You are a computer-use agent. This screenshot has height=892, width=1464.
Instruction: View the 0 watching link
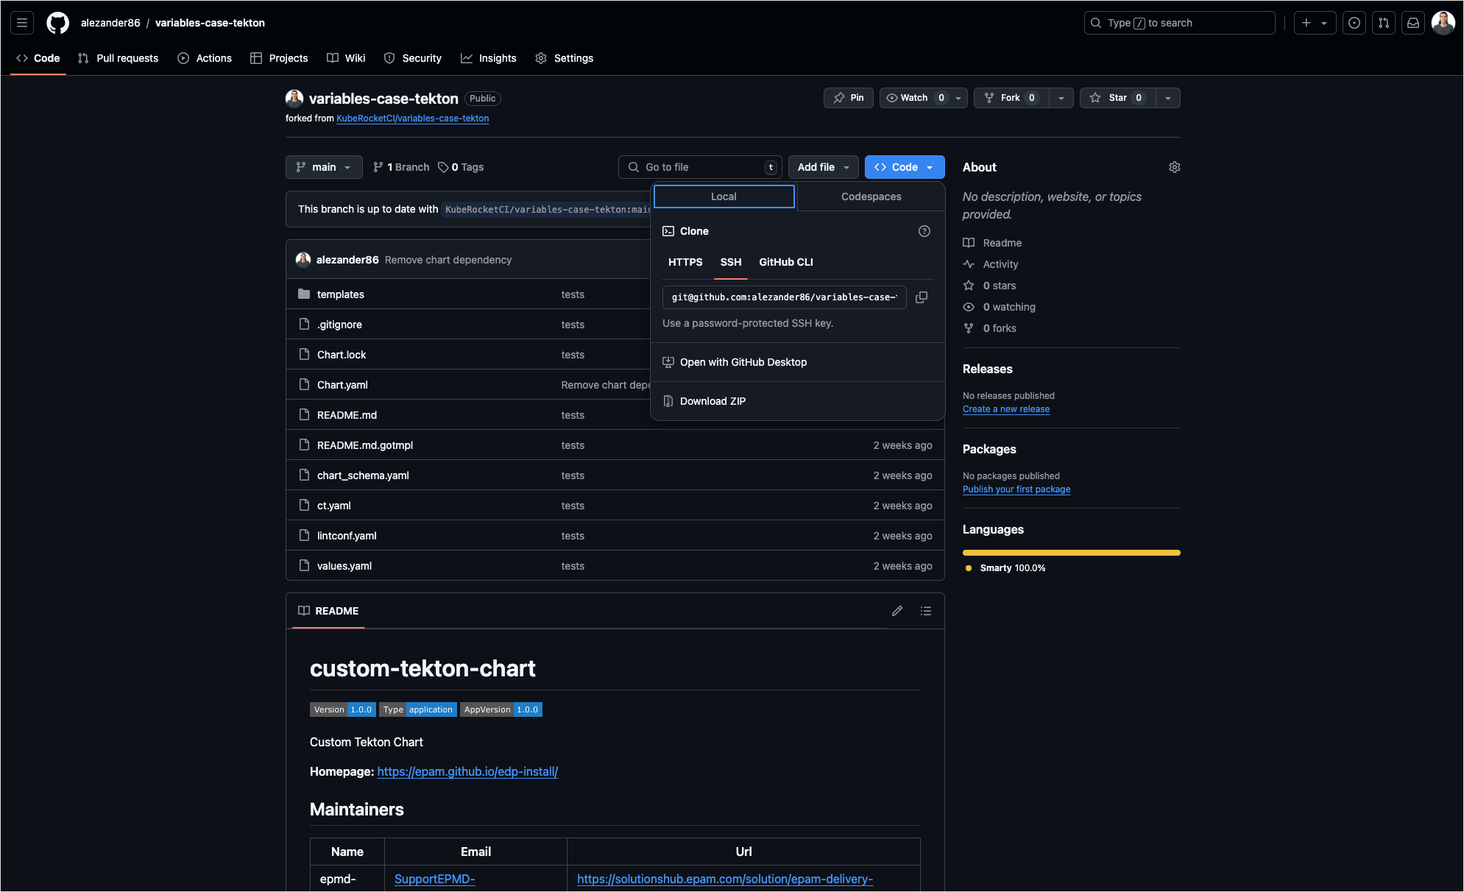click(1009, 307)
